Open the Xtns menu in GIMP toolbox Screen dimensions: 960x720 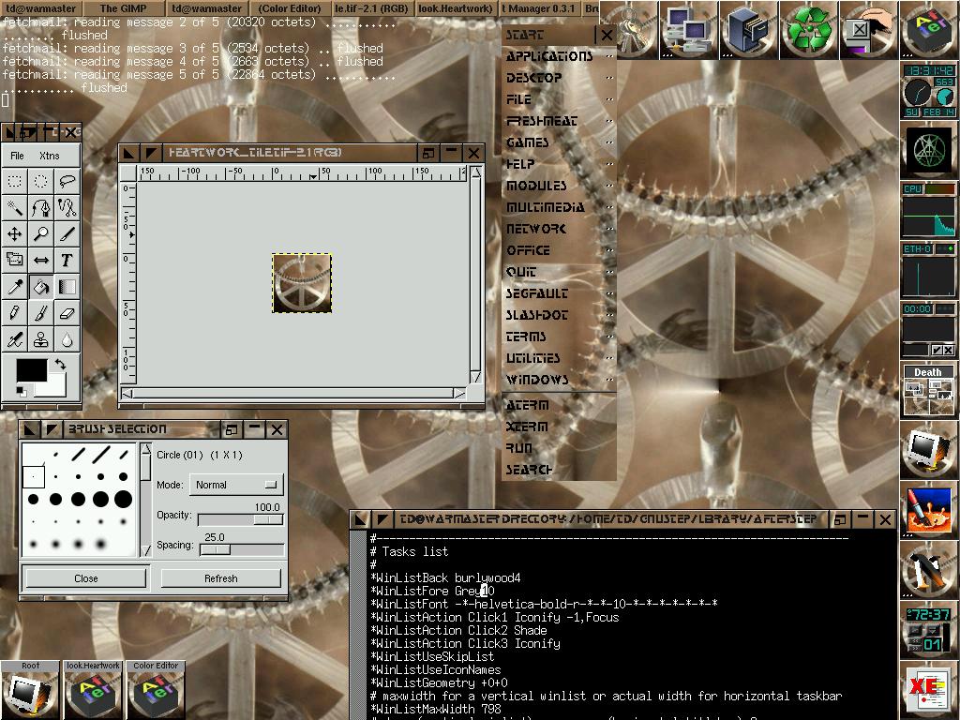[49, 156]
